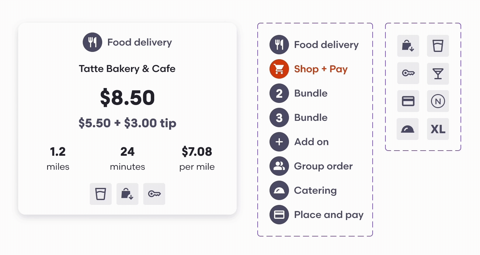Click the shopping bag icon in grid
Screen dimensions: 480x255
click(408, 46)
